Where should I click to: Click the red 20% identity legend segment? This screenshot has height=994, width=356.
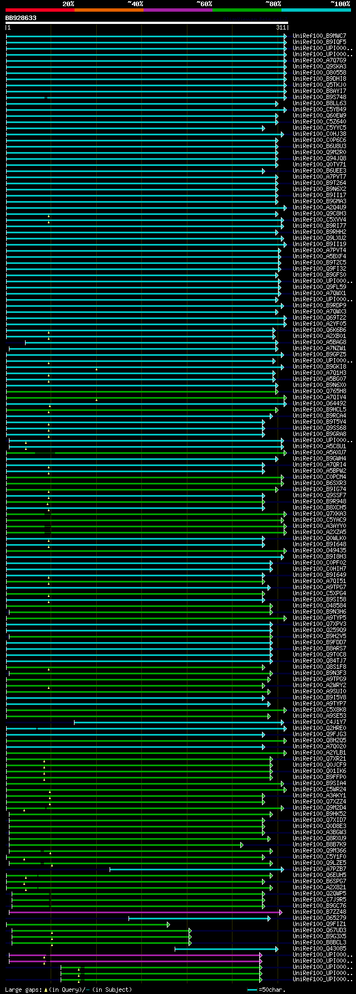coord(40,10)
